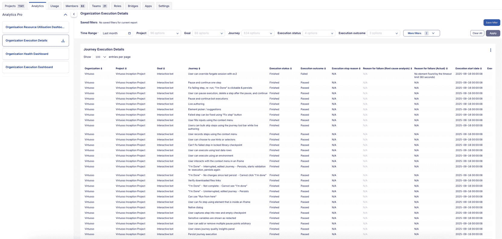Click the "Journey Execution Details" heading
Image resolution: width=502 pixels, height=239 pixels.
click(x=104, y=49)
